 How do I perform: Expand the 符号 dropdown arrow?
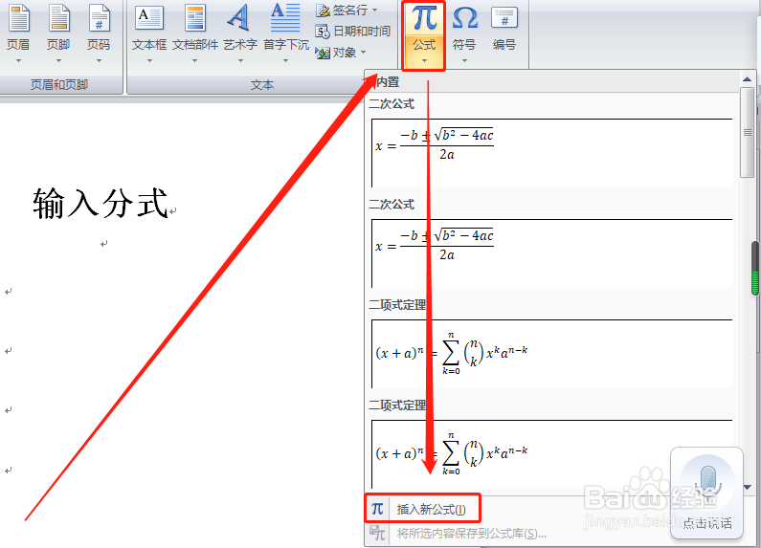pyautogui.click(x=464, y=60)
